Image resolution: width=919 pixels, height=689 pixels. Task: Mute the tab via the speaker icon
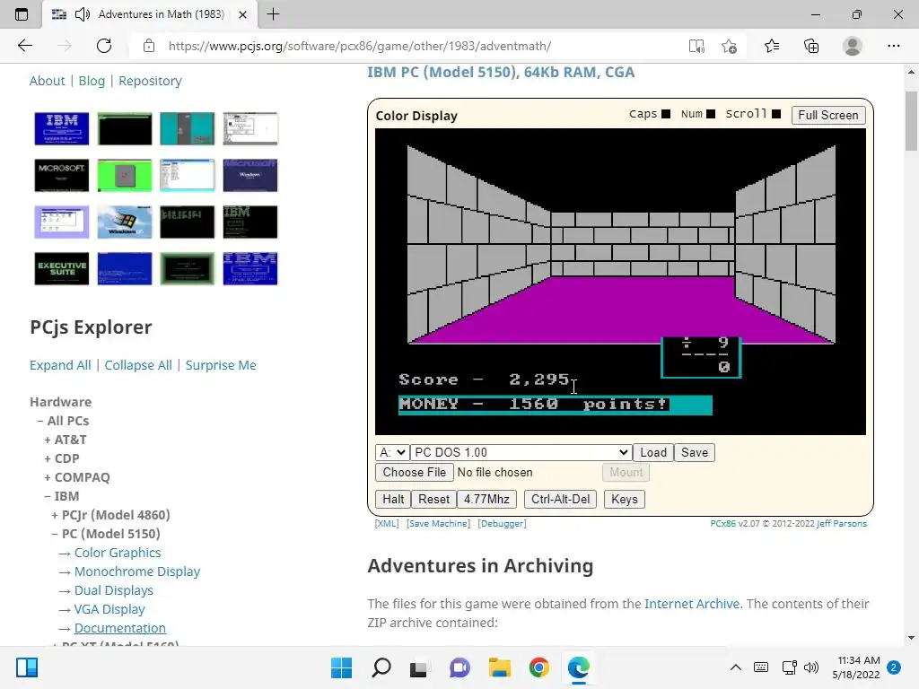click(x=82, y=14)
